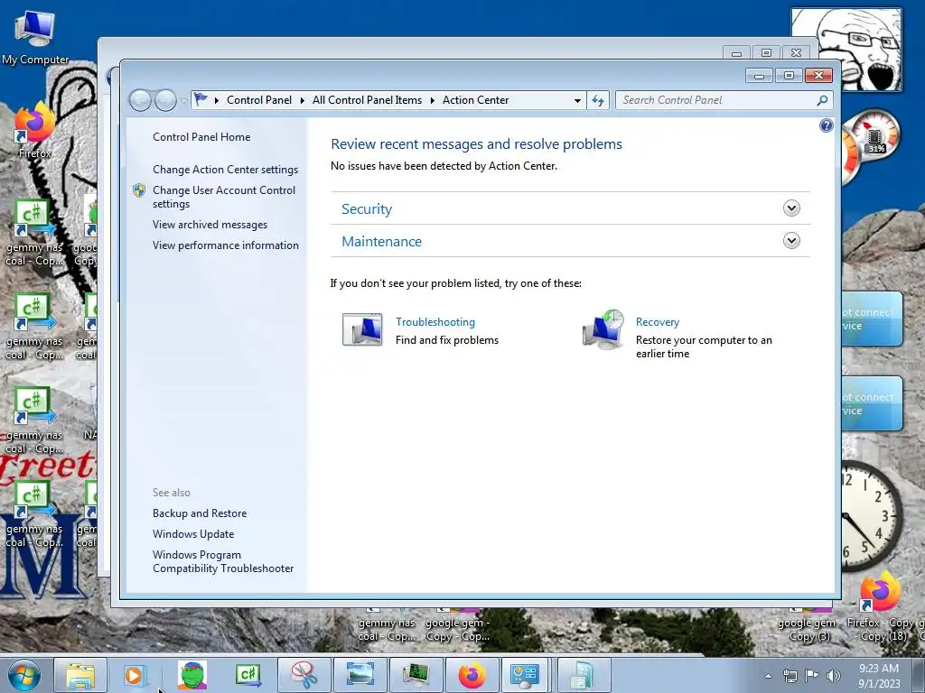The image size is (925, 693).
Task: Expand the Security section chevron
Action: point(791,208)
